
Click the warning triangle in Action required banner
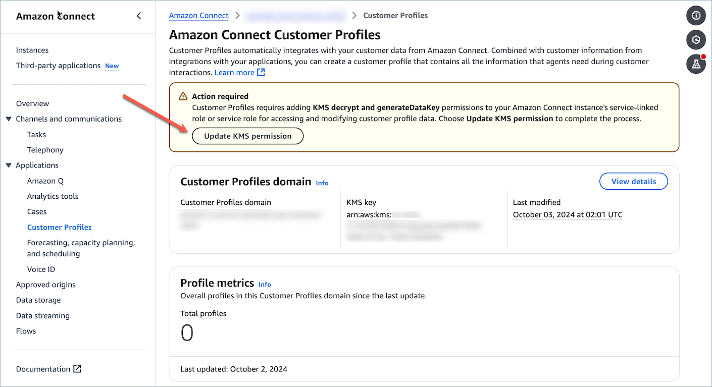(x=182, y=96)
